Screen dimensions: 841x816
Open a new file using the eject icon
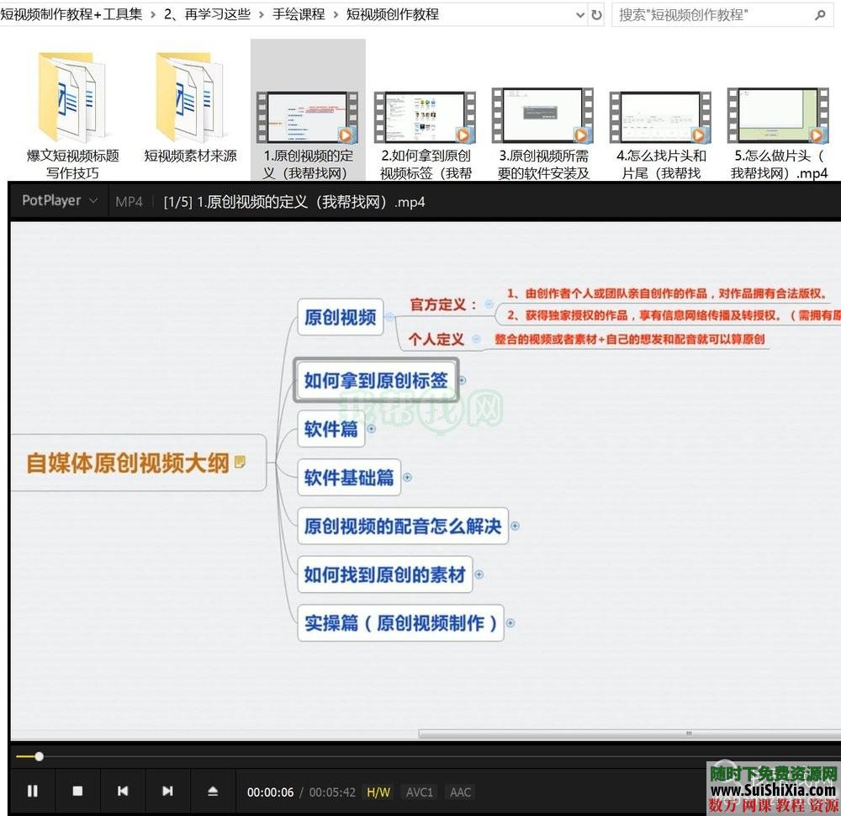pyautogui.click(x=213, y=792)
